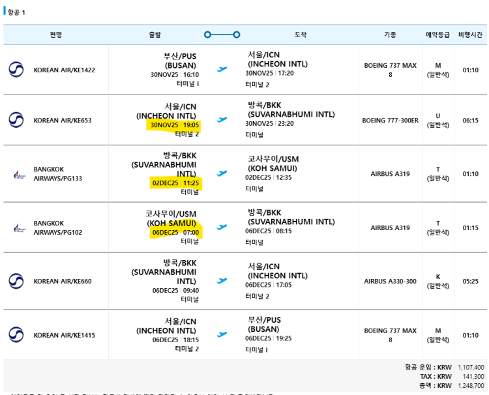The height and width of the screenshot is (395, 489).
Task: Click BOEING 737 MAX 8 in KE1415 row
Action: [390, 336]
